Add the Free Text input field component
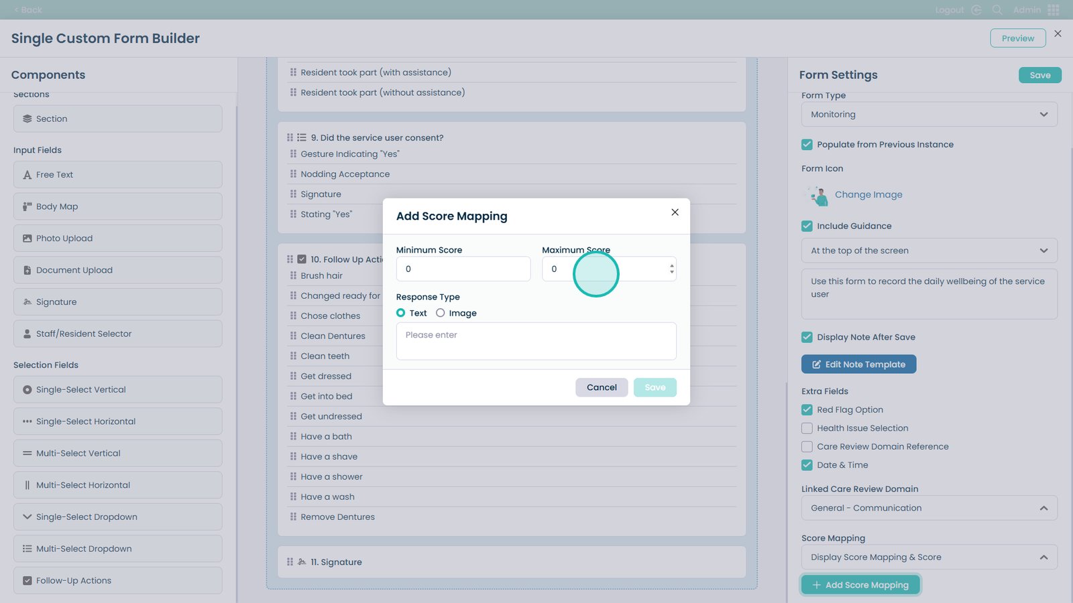The width and height of the screenshot is (1073, 603). click(117, 175)
